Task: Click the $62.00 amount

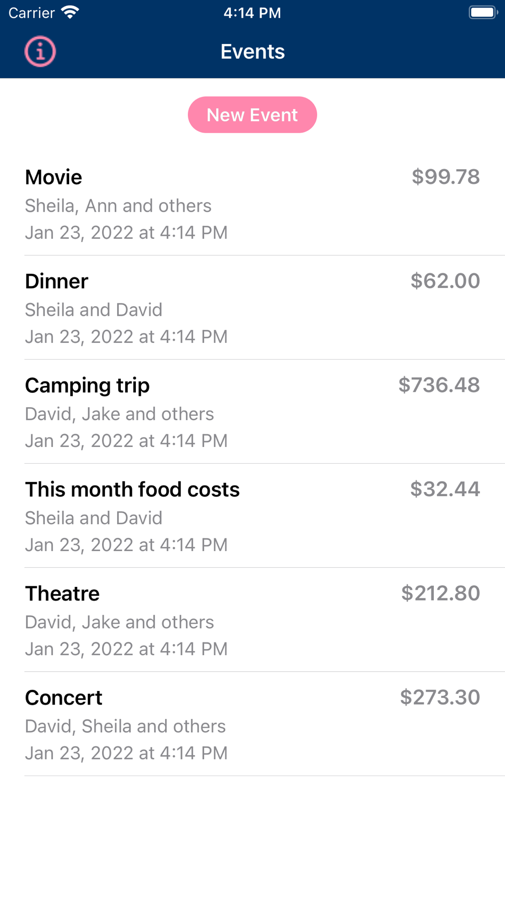Action: (x=445, y=281)
